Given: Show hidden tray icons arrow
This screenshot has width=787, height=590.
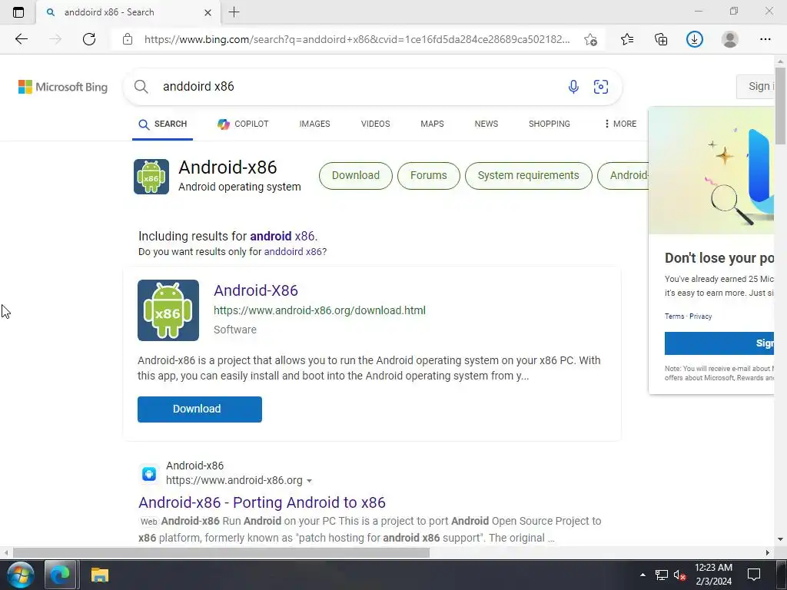Looking at the screenshot, I should click(643, 575).
